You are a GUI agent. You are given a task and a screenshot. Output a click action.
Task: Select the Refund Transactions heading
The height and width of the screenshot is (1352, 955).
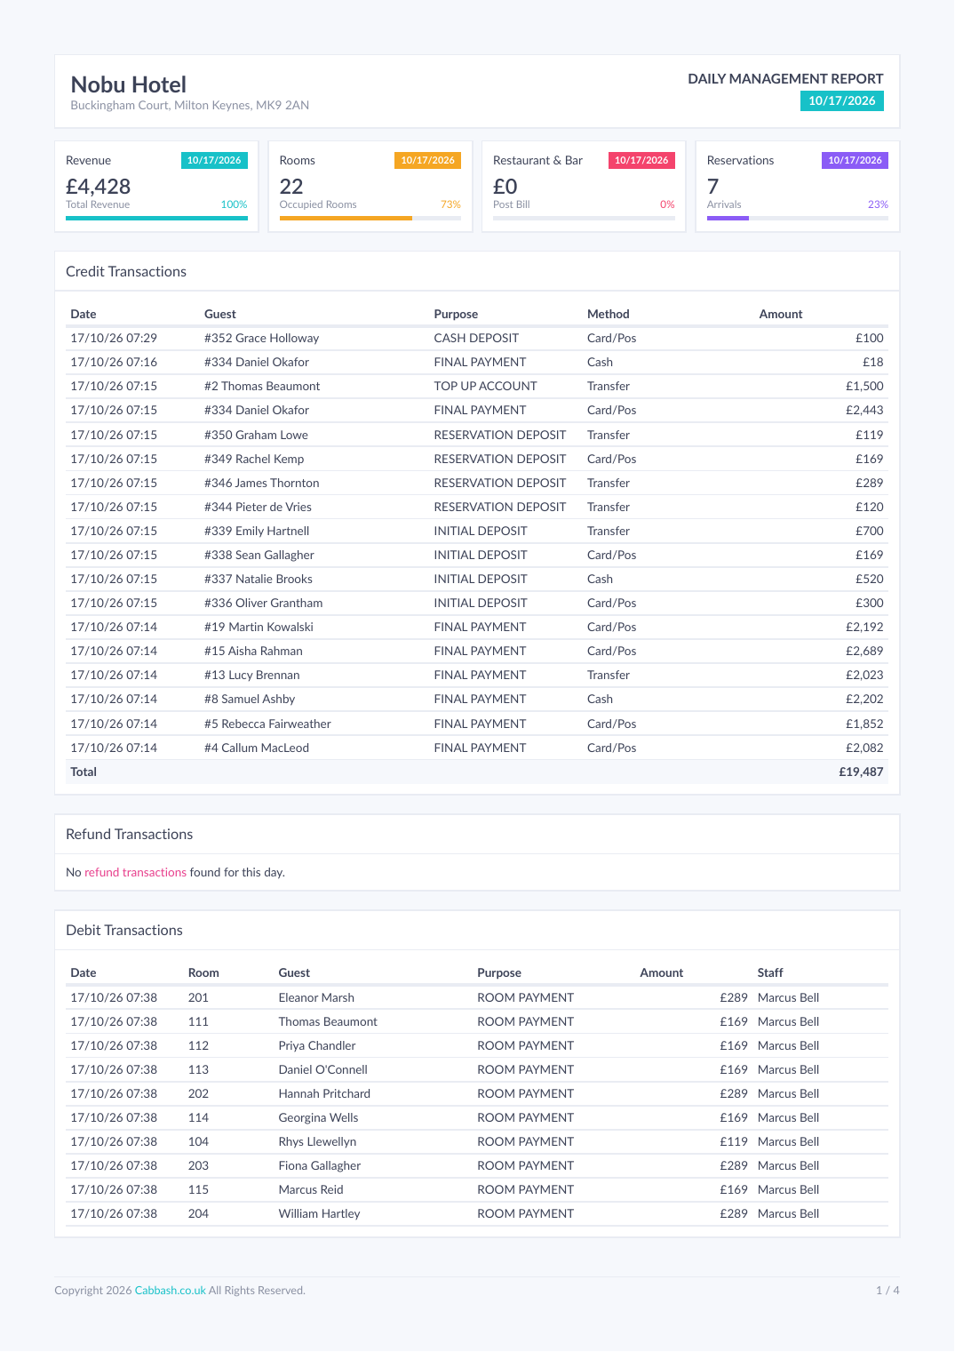pyautogui.click(x=130, y=835)
